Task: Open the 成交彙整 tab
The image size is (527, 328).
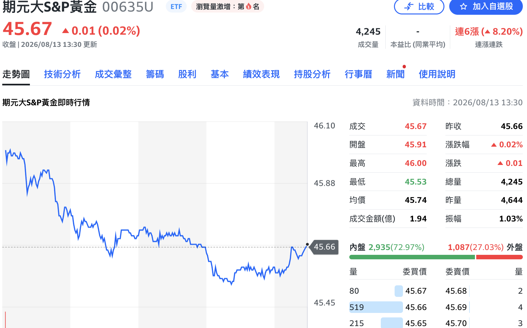Action: 113,74
